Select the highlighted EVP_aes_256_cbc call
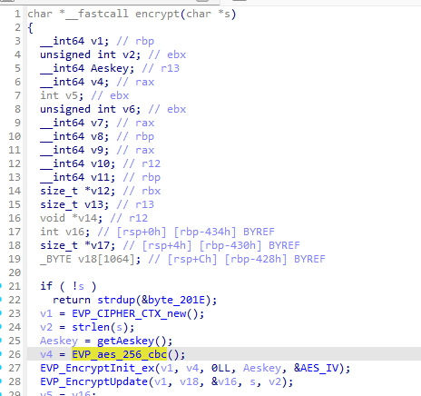The width and height of the screenshot is (421, 396). click(119, 354)
